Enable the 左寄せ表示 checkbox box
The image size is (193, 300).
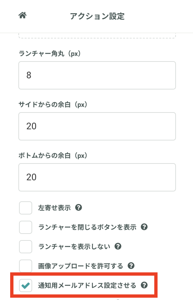[x=26, y=208]
